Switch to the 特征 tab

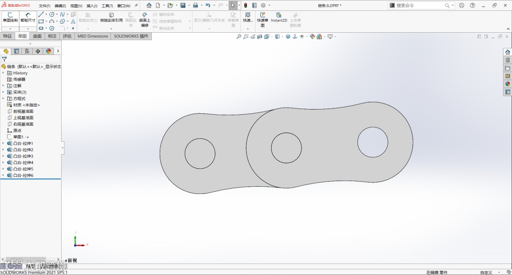point(8,36)
